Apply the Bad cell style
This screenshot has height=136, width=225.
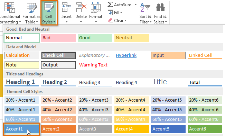(58, 38)
